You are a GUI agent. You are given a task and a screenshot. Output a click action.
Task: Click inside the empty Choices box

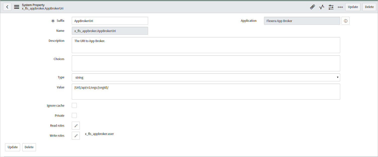pyautogui.click(x=206, y=63)
